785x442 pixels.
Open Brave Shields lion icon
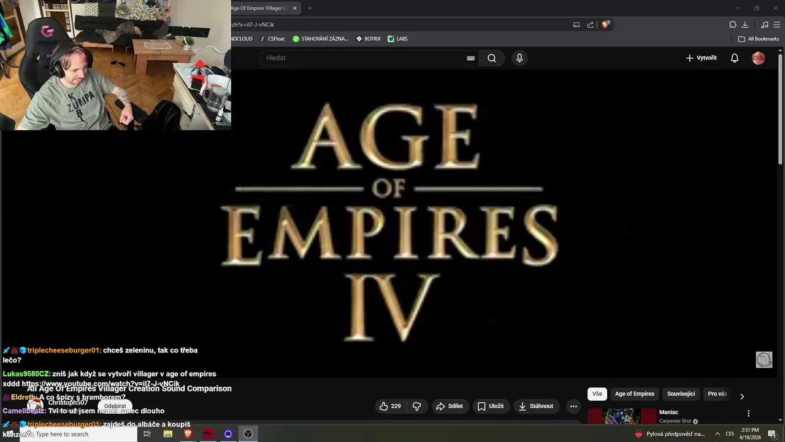point(605,25)
